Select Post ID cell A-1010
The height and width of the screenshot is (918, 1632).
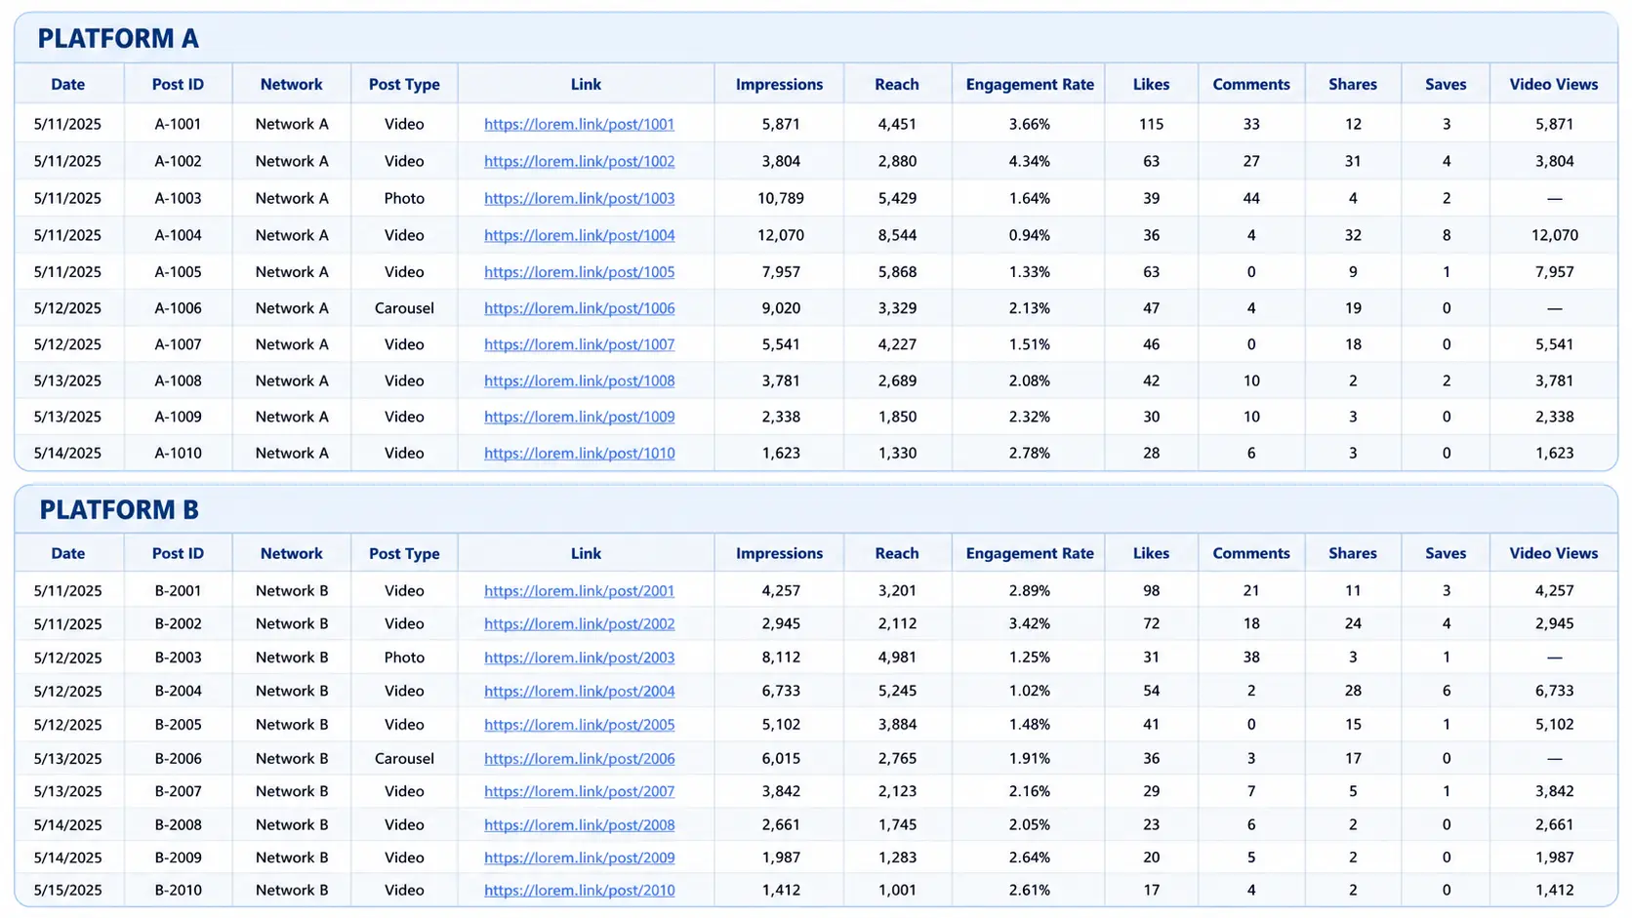(178, 454)
